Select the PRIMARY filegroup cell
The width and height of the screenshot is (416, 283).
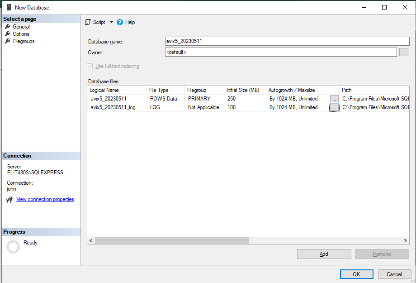(x=203, y=99)
